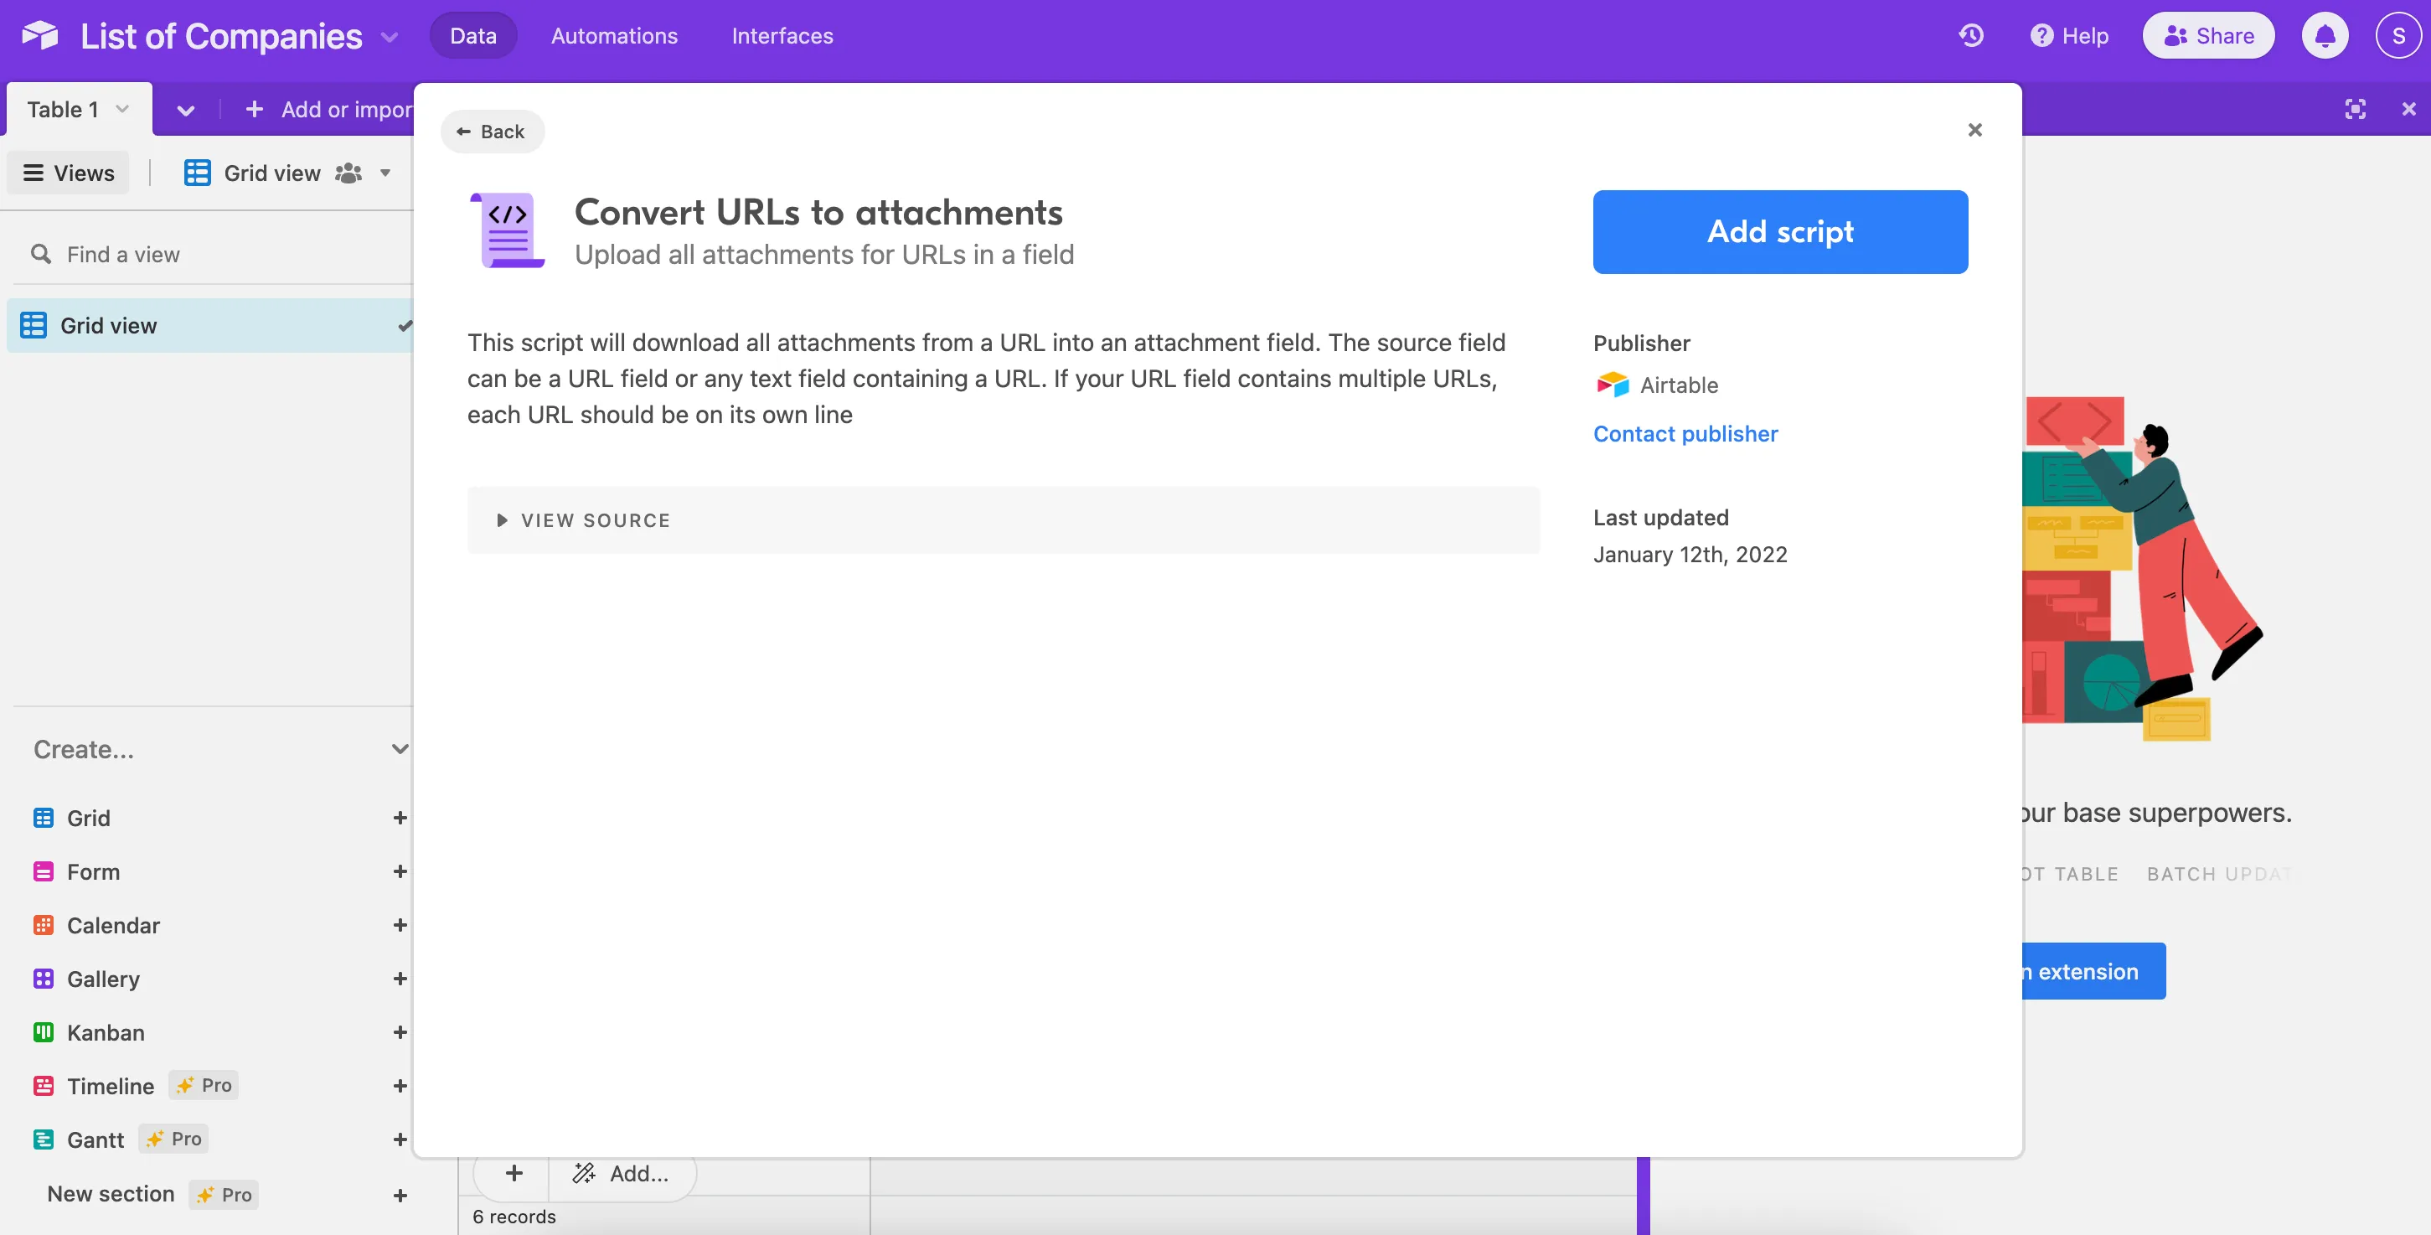
Task: Open the notifications bell
Action: pos(2325,35)
